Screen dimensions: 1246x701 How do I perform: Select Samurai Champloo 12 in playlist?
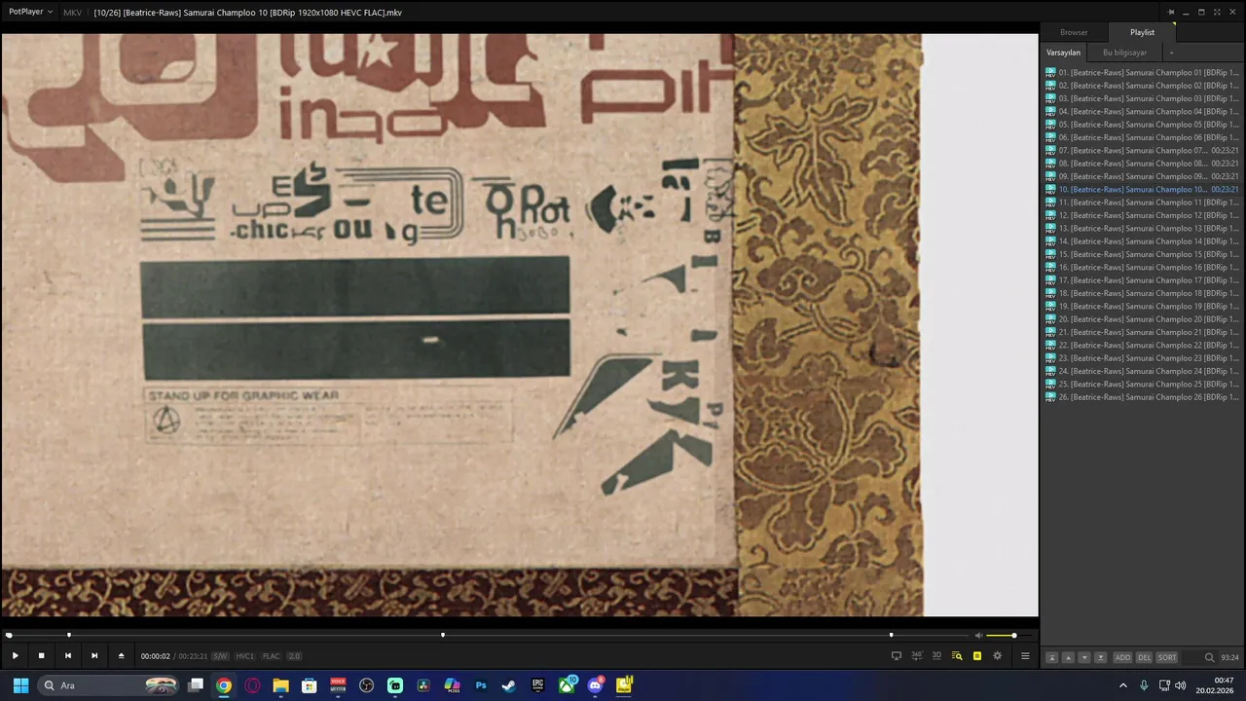tap(1142, 215)
